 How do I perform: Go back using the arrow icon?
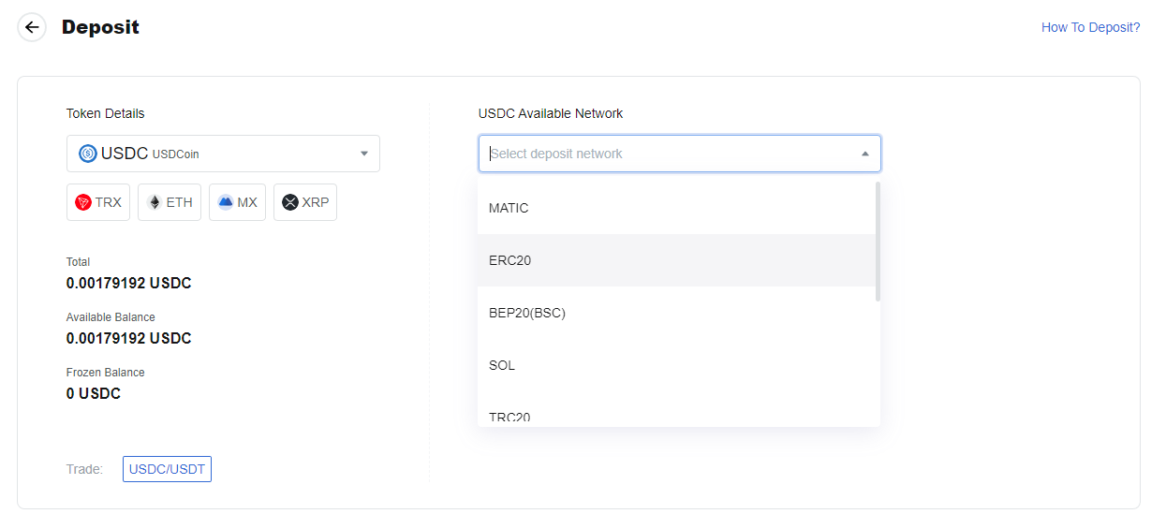32,27
